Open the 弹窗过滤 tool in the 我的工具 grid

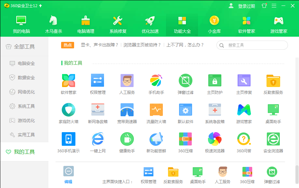point(186,81)
